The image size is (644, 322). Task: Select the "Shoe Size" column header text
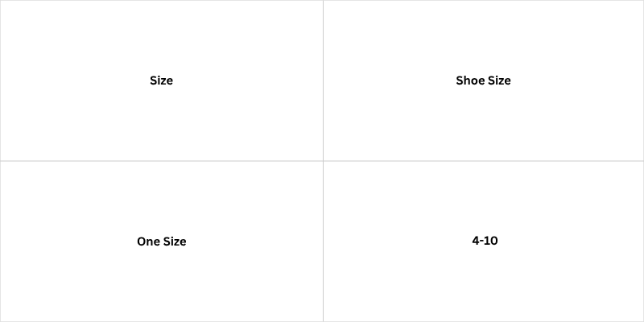pyautogui.click(x=483, y=80)
